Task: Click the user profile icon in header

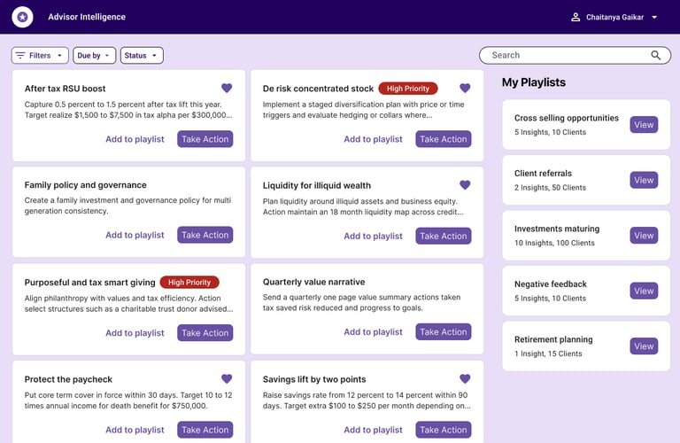Action: (x=576, y=17)
